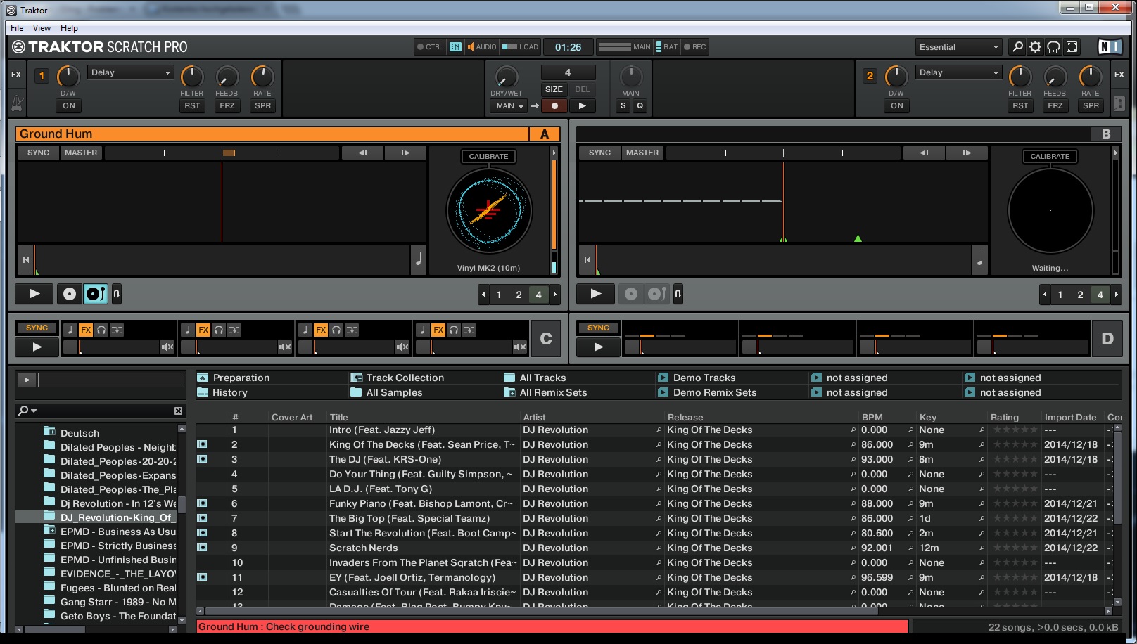Toggle Deck B loop snap icon

678,294
